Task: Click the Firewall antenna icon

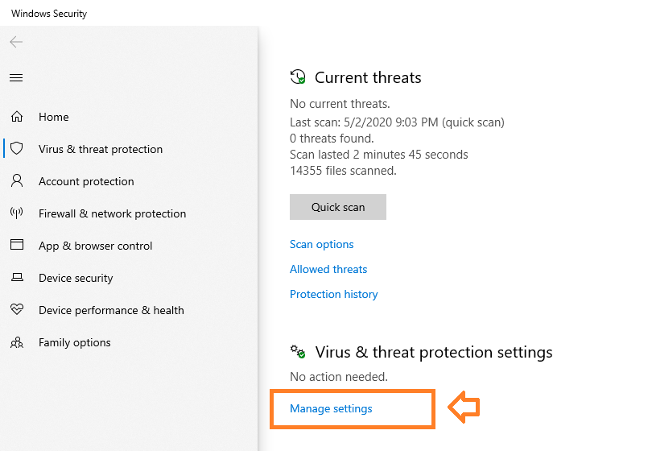Action: pos(17,213)
